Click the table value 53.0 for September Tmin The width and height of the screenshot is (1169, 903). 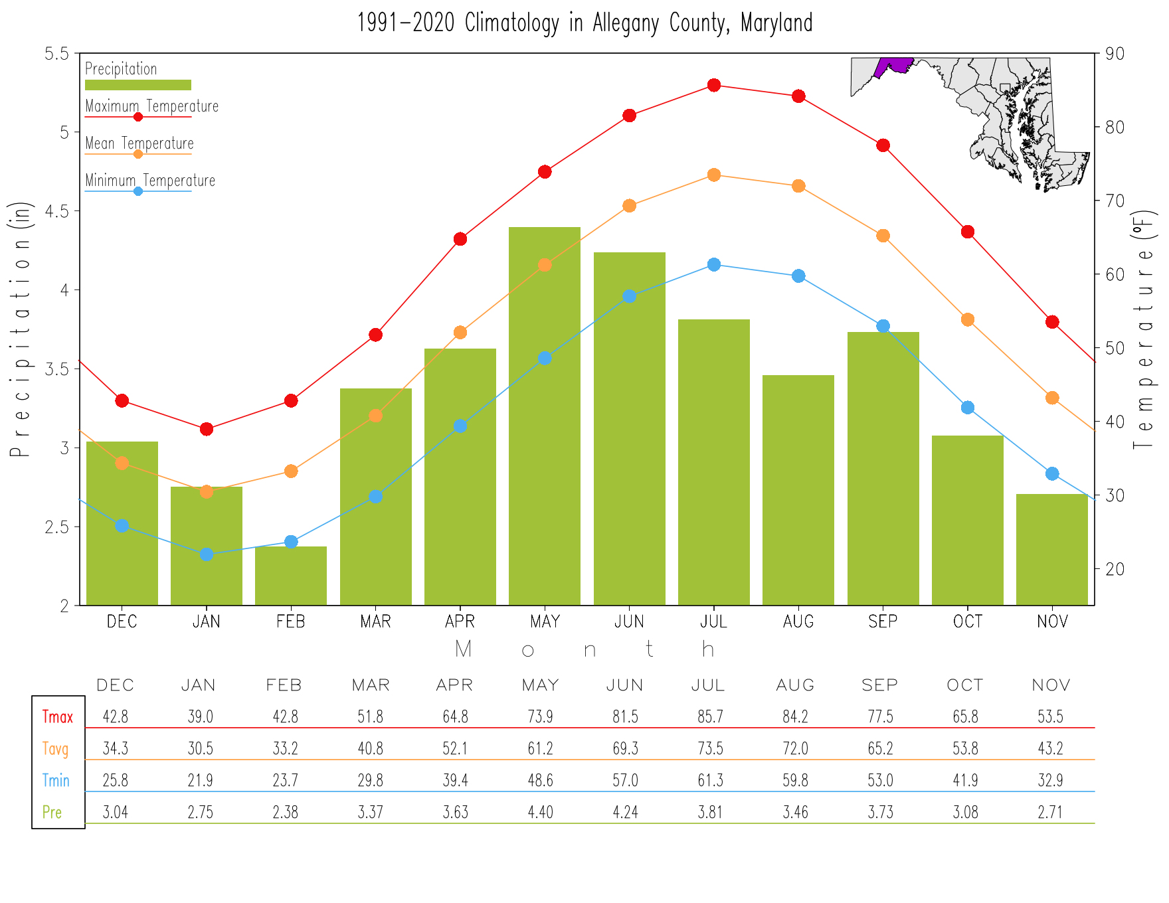(x=881, y=781)
